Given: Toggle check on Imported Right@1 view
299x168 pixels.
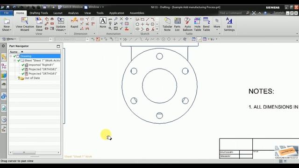Looking at the screenshot, I should click(23, 65).
